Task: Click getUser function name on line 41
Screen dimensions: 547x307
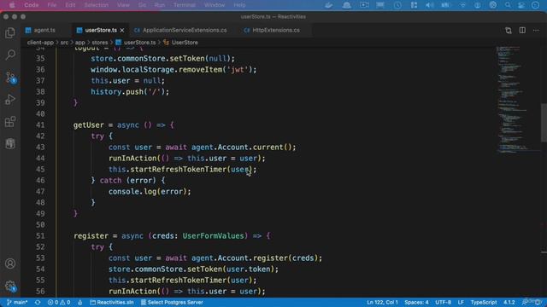Action: point(89,125)
